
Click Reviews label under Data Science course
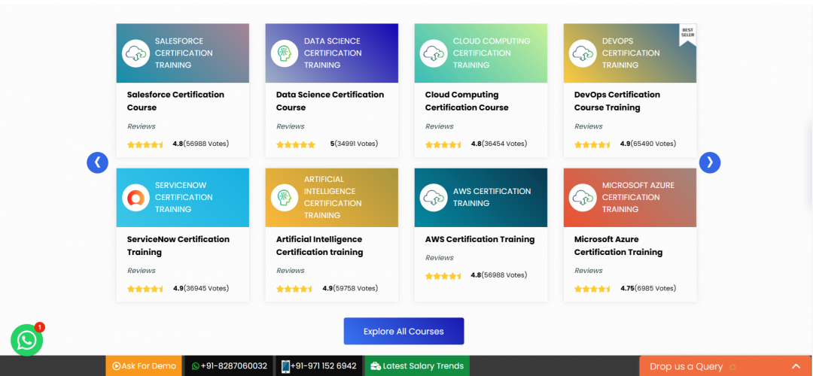tap(291, 126)
